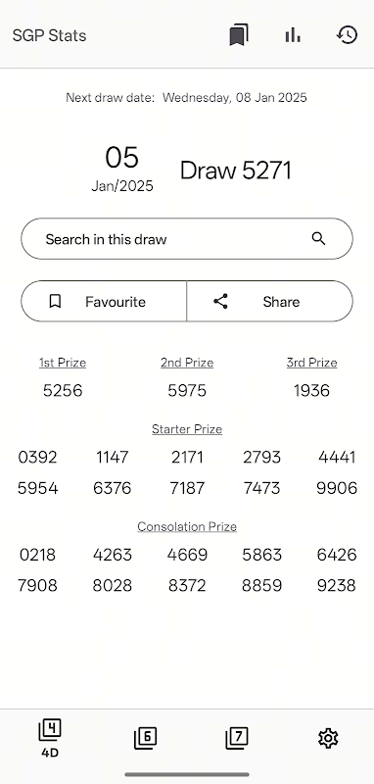This screenshot has height=784, width=374.
Task: Open settings gear icon
Action: pos(328,738)
